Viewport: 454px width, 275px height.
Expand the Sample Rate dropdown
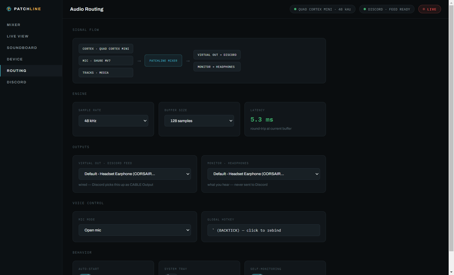point(113,121)
